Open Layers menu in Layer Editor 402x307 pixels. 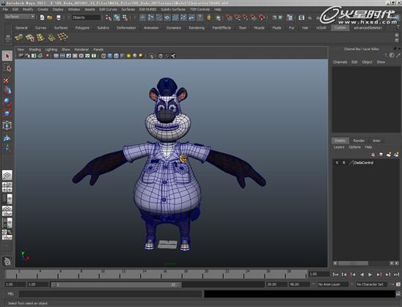coord(339,147)
